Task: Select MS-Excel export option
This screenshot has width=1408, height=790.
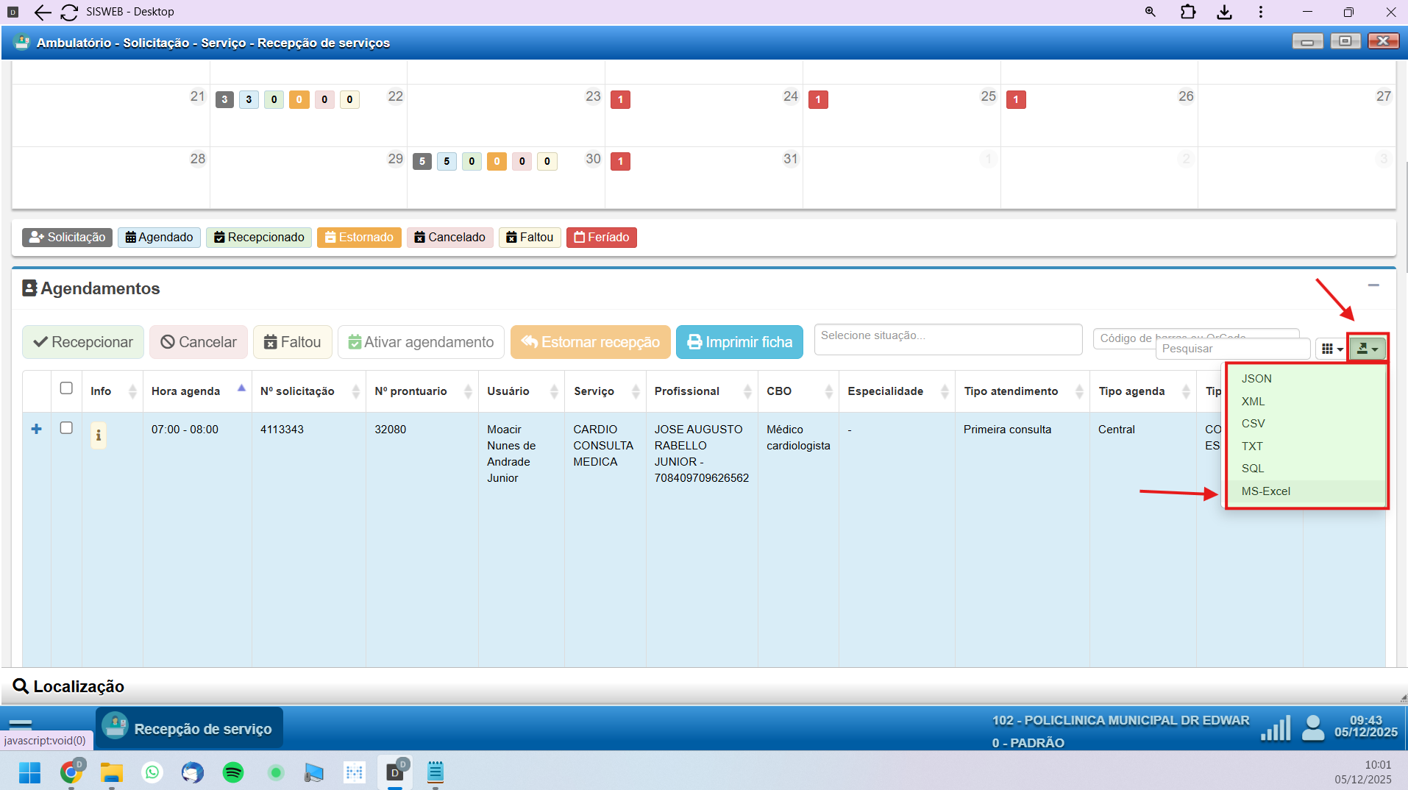Action: pos(1265,491)
